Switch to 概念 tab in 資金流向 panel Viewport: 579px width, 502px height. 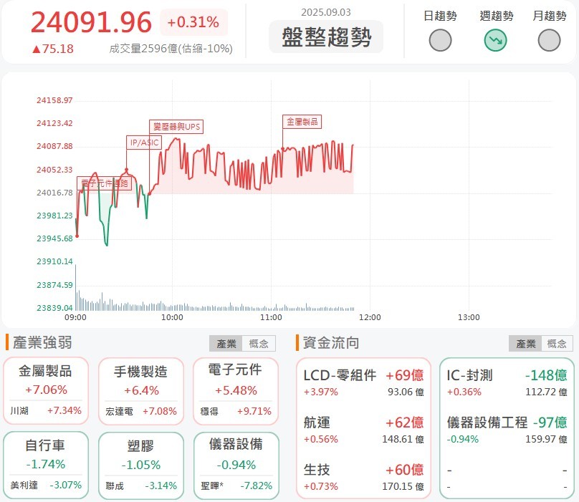(x=556, y=343)
